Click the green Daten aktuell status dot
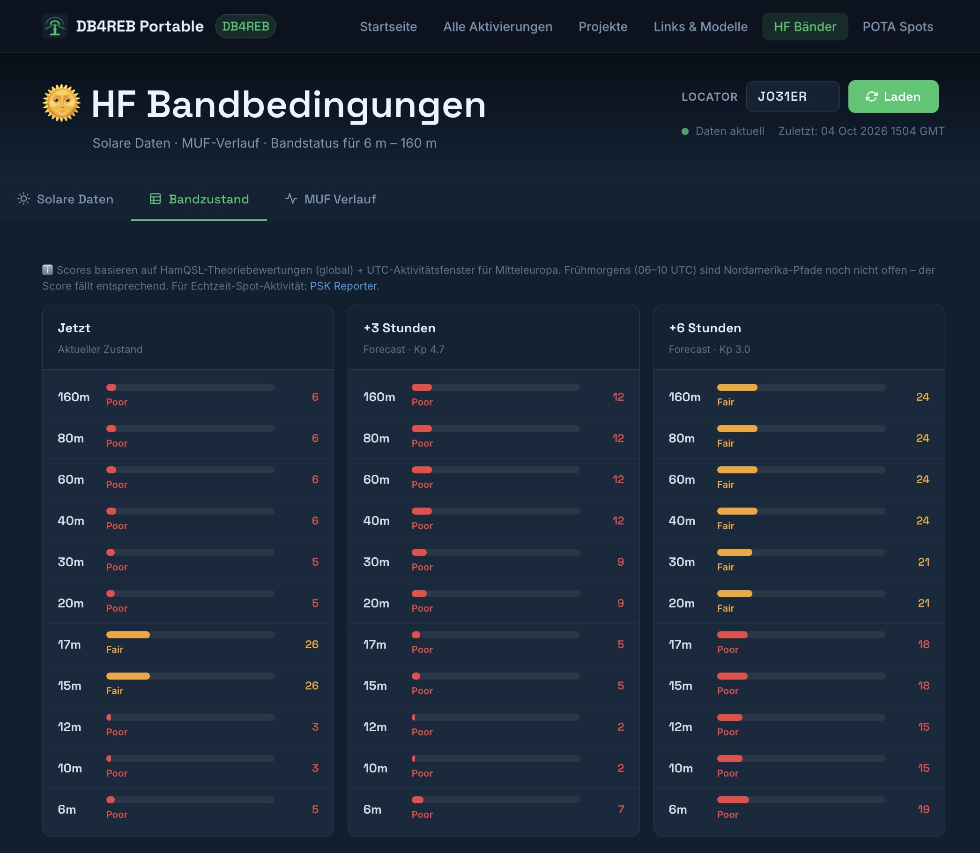The image size is (980, 853). [x=685, y=131]
